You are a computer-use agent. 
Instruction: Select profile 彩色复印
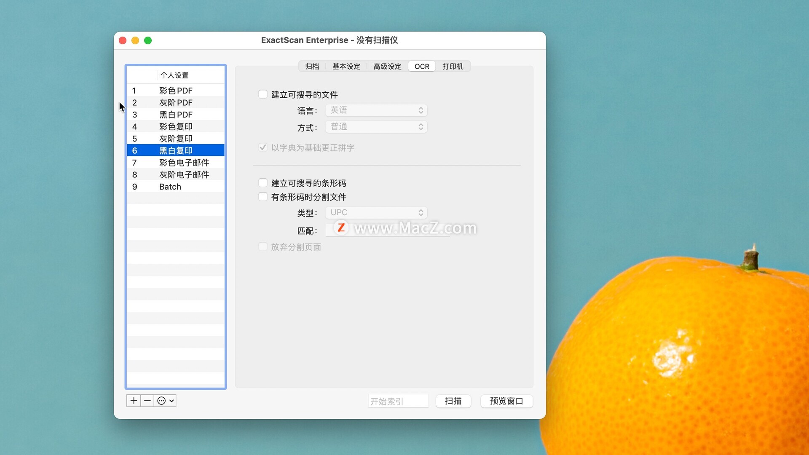click(x=176, y=127)
